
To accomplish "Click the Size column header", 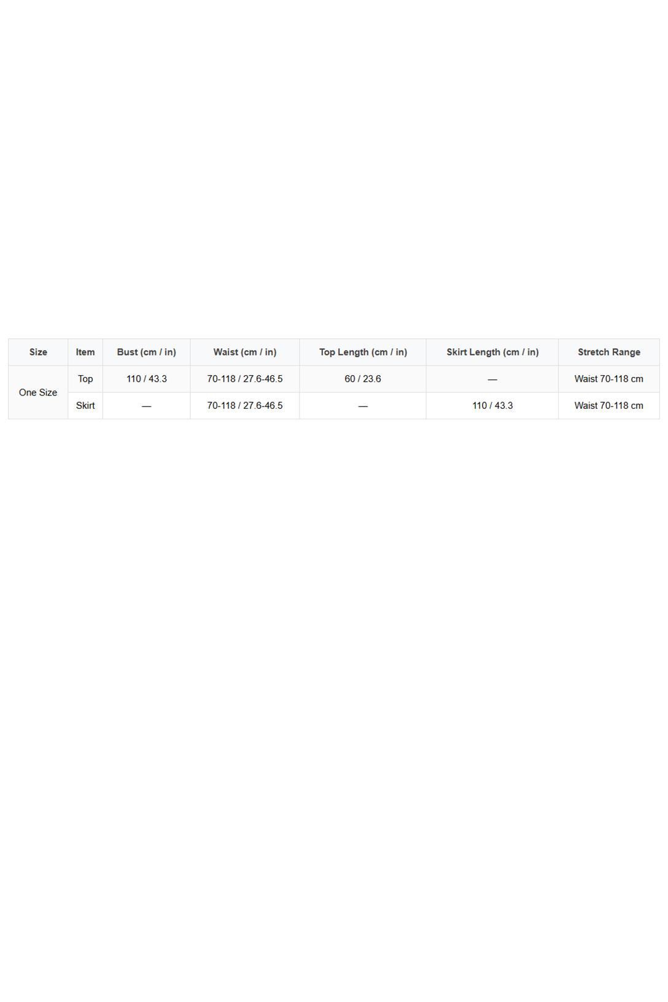I will [x=38, y=352].
